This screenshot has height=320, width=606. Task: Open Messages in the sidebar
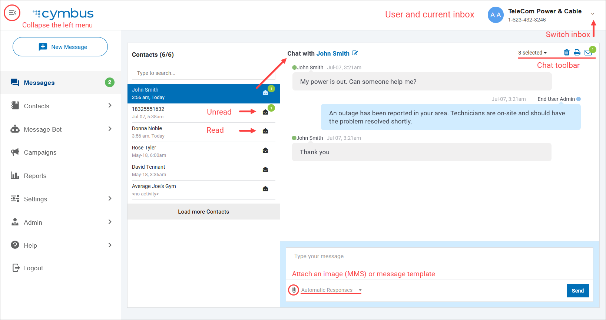tap(60, 82)
